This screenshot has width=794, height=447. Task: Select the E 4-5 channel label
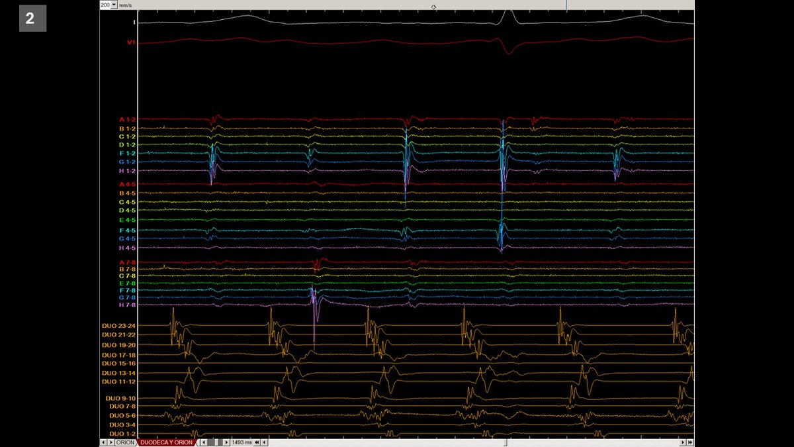tap(127, 220)
